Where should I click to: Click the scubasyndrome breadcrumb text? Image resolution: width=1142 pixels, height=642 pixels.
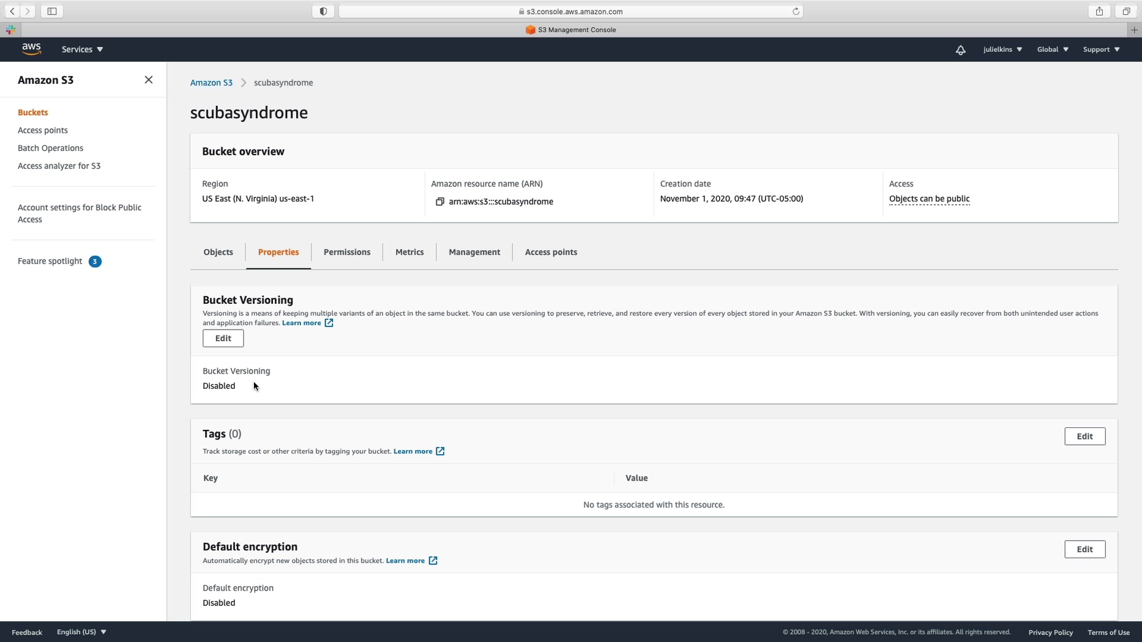tap(283, 83)
